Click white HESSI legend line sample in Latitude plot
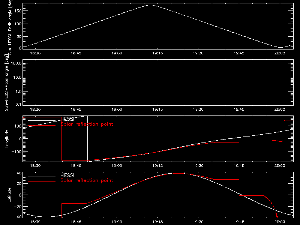Screen dimensions: 300x225 [42, 177]
